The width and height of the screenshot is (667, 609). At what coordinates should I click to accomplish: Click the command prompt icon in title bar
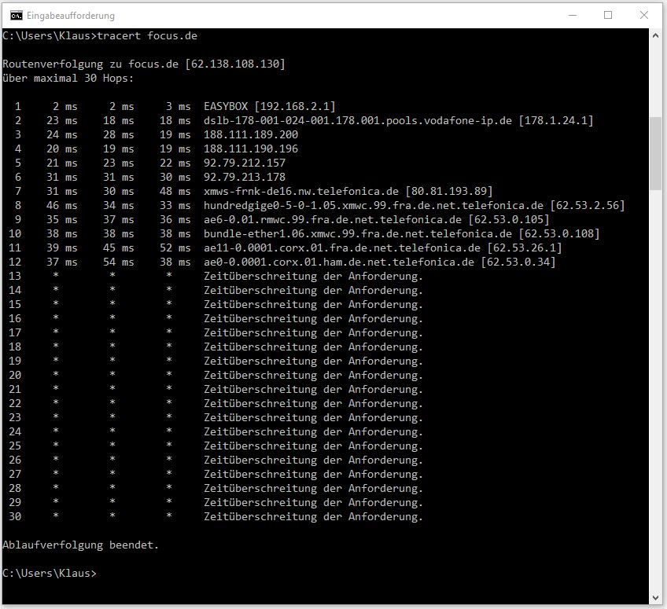point(17,16)
